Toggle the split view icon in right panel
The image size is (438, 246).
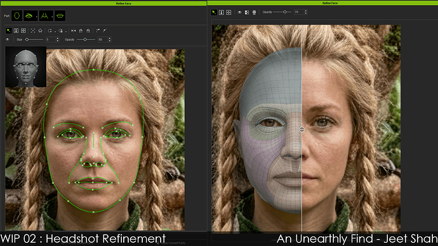247,12
